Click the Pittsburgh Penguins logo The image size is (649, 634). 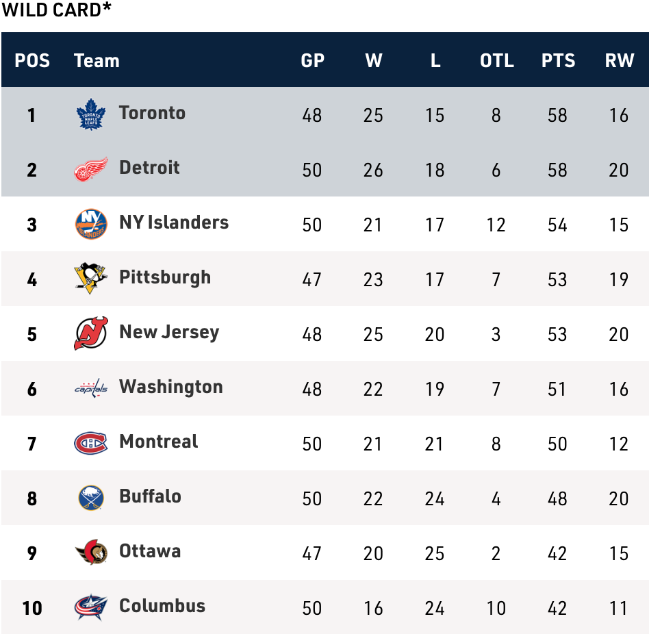coord(90,279)
